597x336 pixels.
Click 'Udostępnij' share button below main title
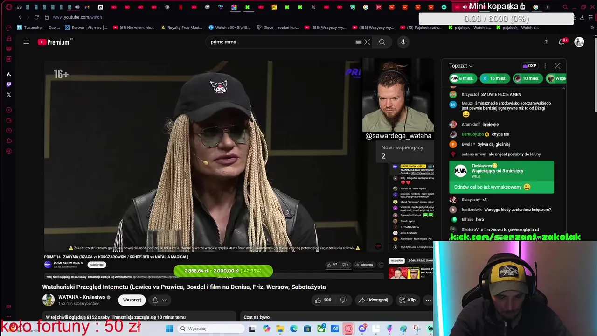[373, 300]
